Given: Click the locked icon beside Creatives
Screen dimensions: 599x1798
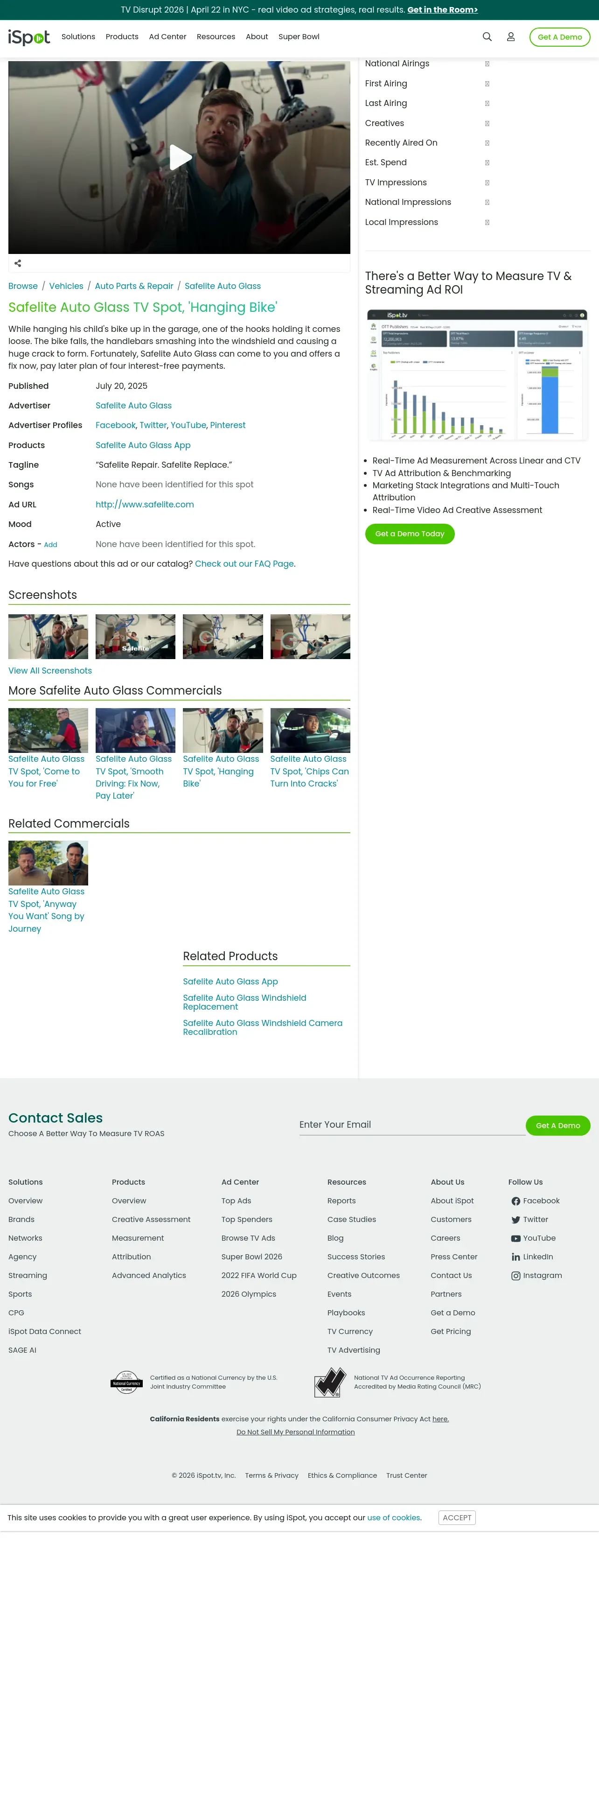Looking at the screenshot, I should click(x=487, y=124).
